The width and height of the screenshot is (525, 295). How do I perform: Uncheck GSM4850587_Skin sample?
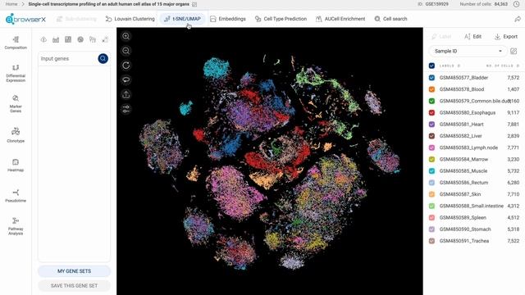[431, 194]
